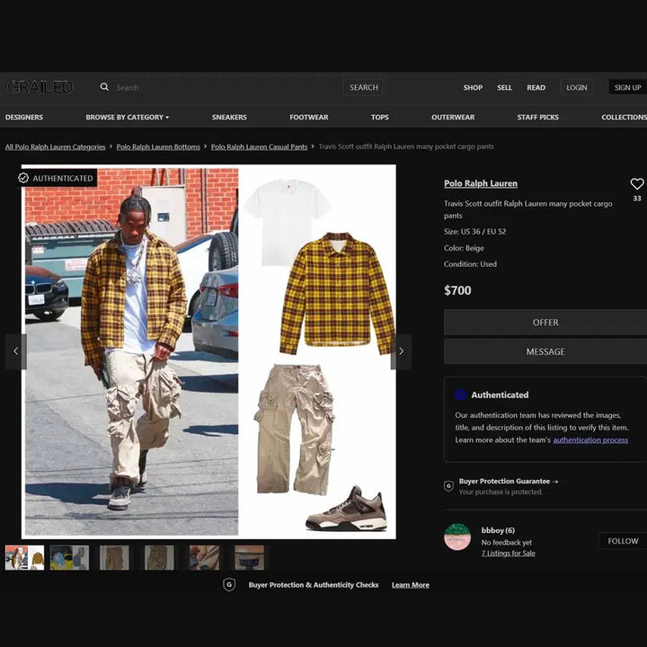Click the 33 likes count

[637, 199]
